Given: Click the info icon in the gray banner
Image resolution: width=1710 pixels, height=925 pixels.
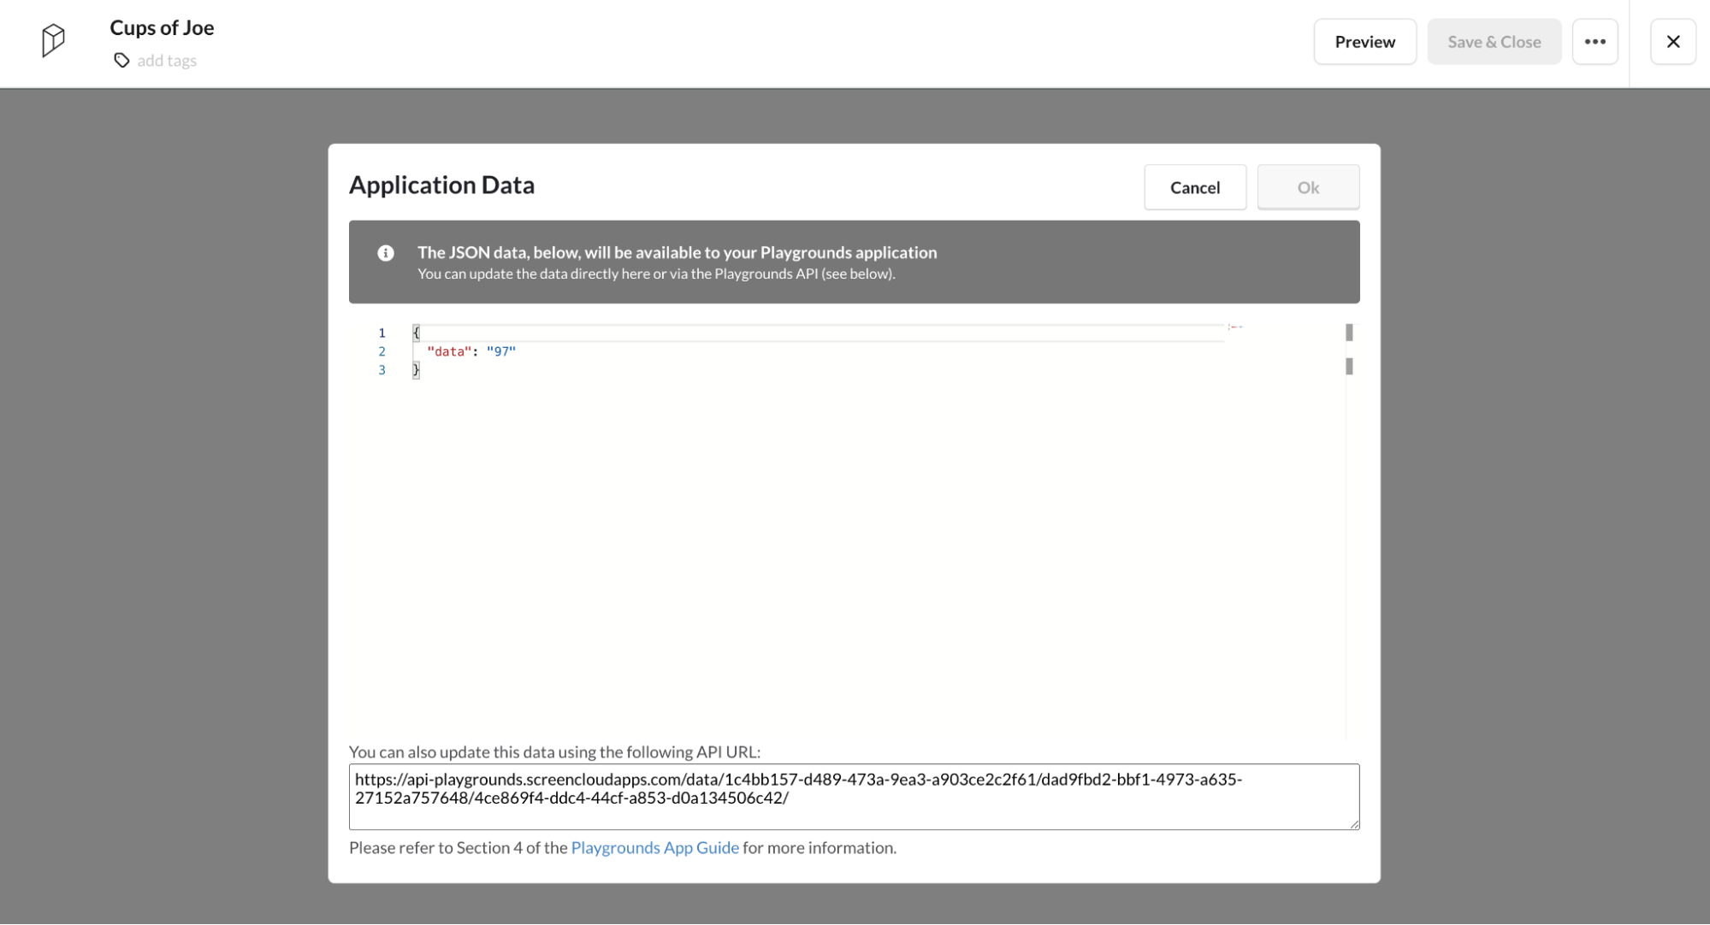Looking at the screenshot, I should coord(385,253).
